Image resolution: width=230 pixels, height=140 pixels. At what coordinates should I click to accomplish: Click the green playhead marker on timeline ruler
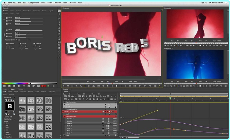coord(170,98)
